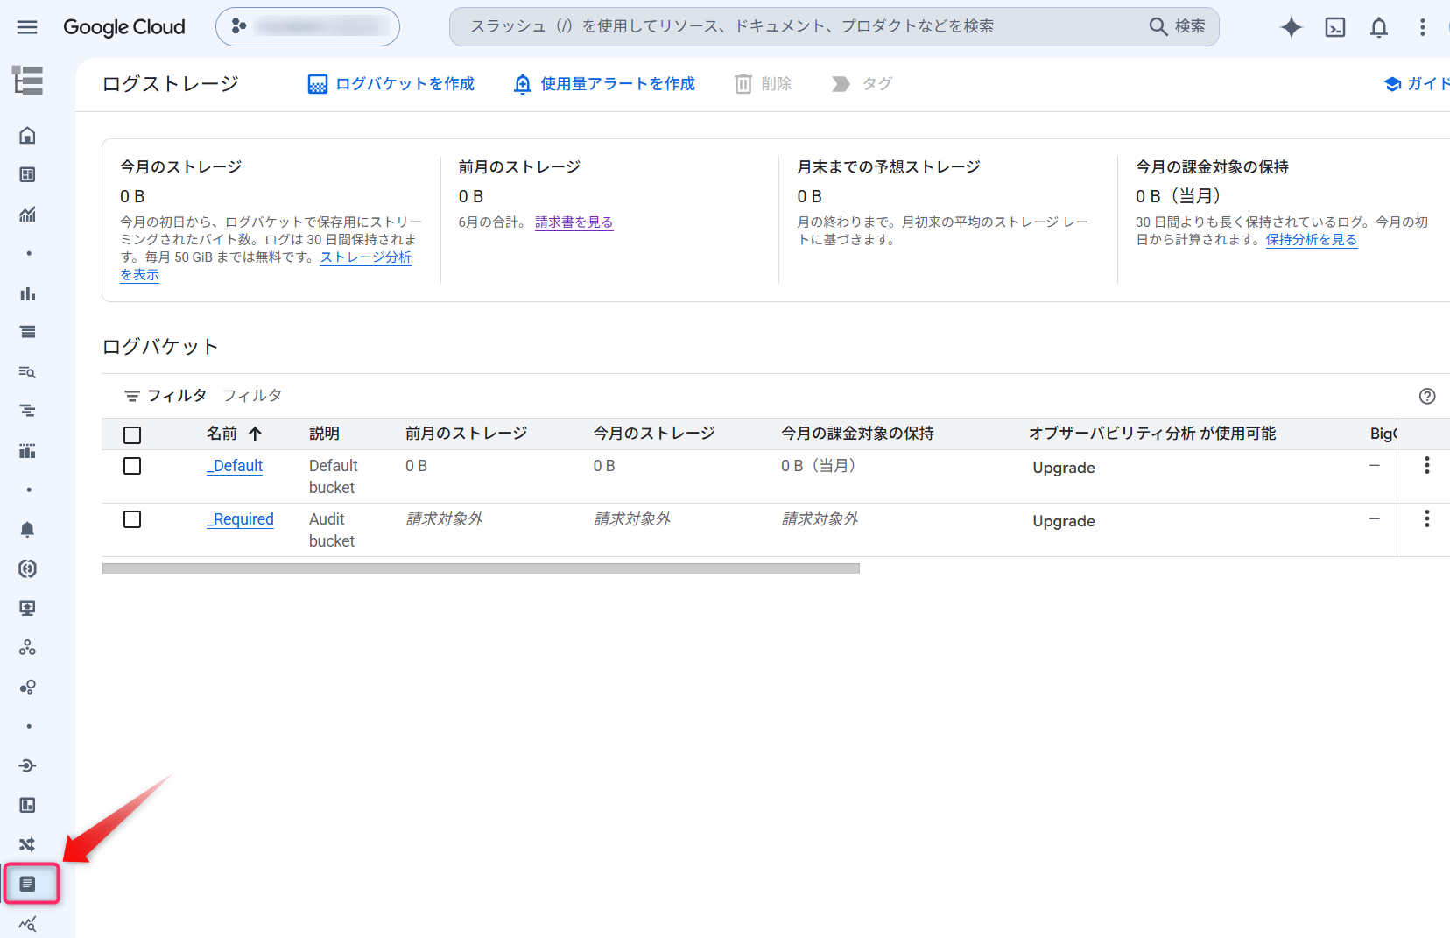Click the horizontal scrollbar under bucket table
This screenshot has width=1450, height=938.
point(481,568)
